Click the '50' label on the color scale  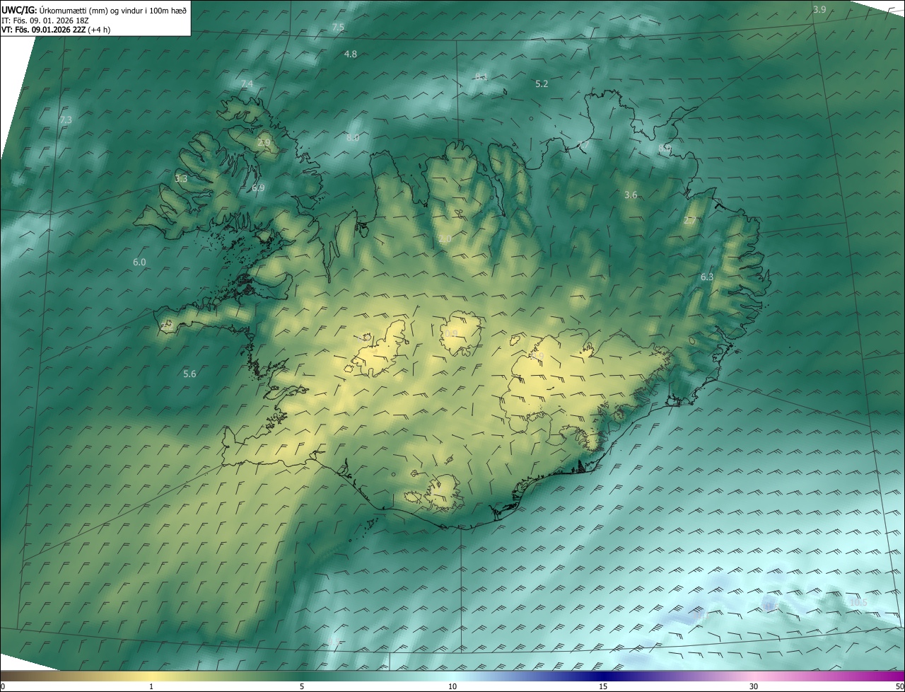[899, 686]
